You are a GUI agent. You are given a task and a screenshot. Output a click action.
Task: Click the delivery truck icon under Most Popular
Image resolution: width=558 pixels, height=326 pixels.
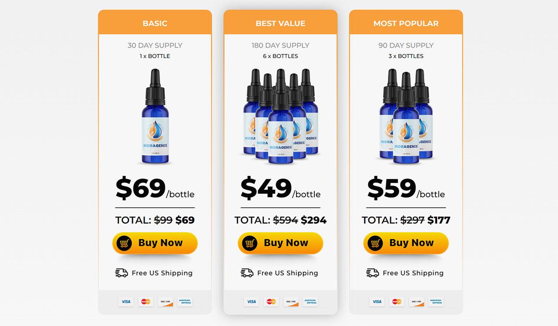pyautogui.click(x=372, y=273)
